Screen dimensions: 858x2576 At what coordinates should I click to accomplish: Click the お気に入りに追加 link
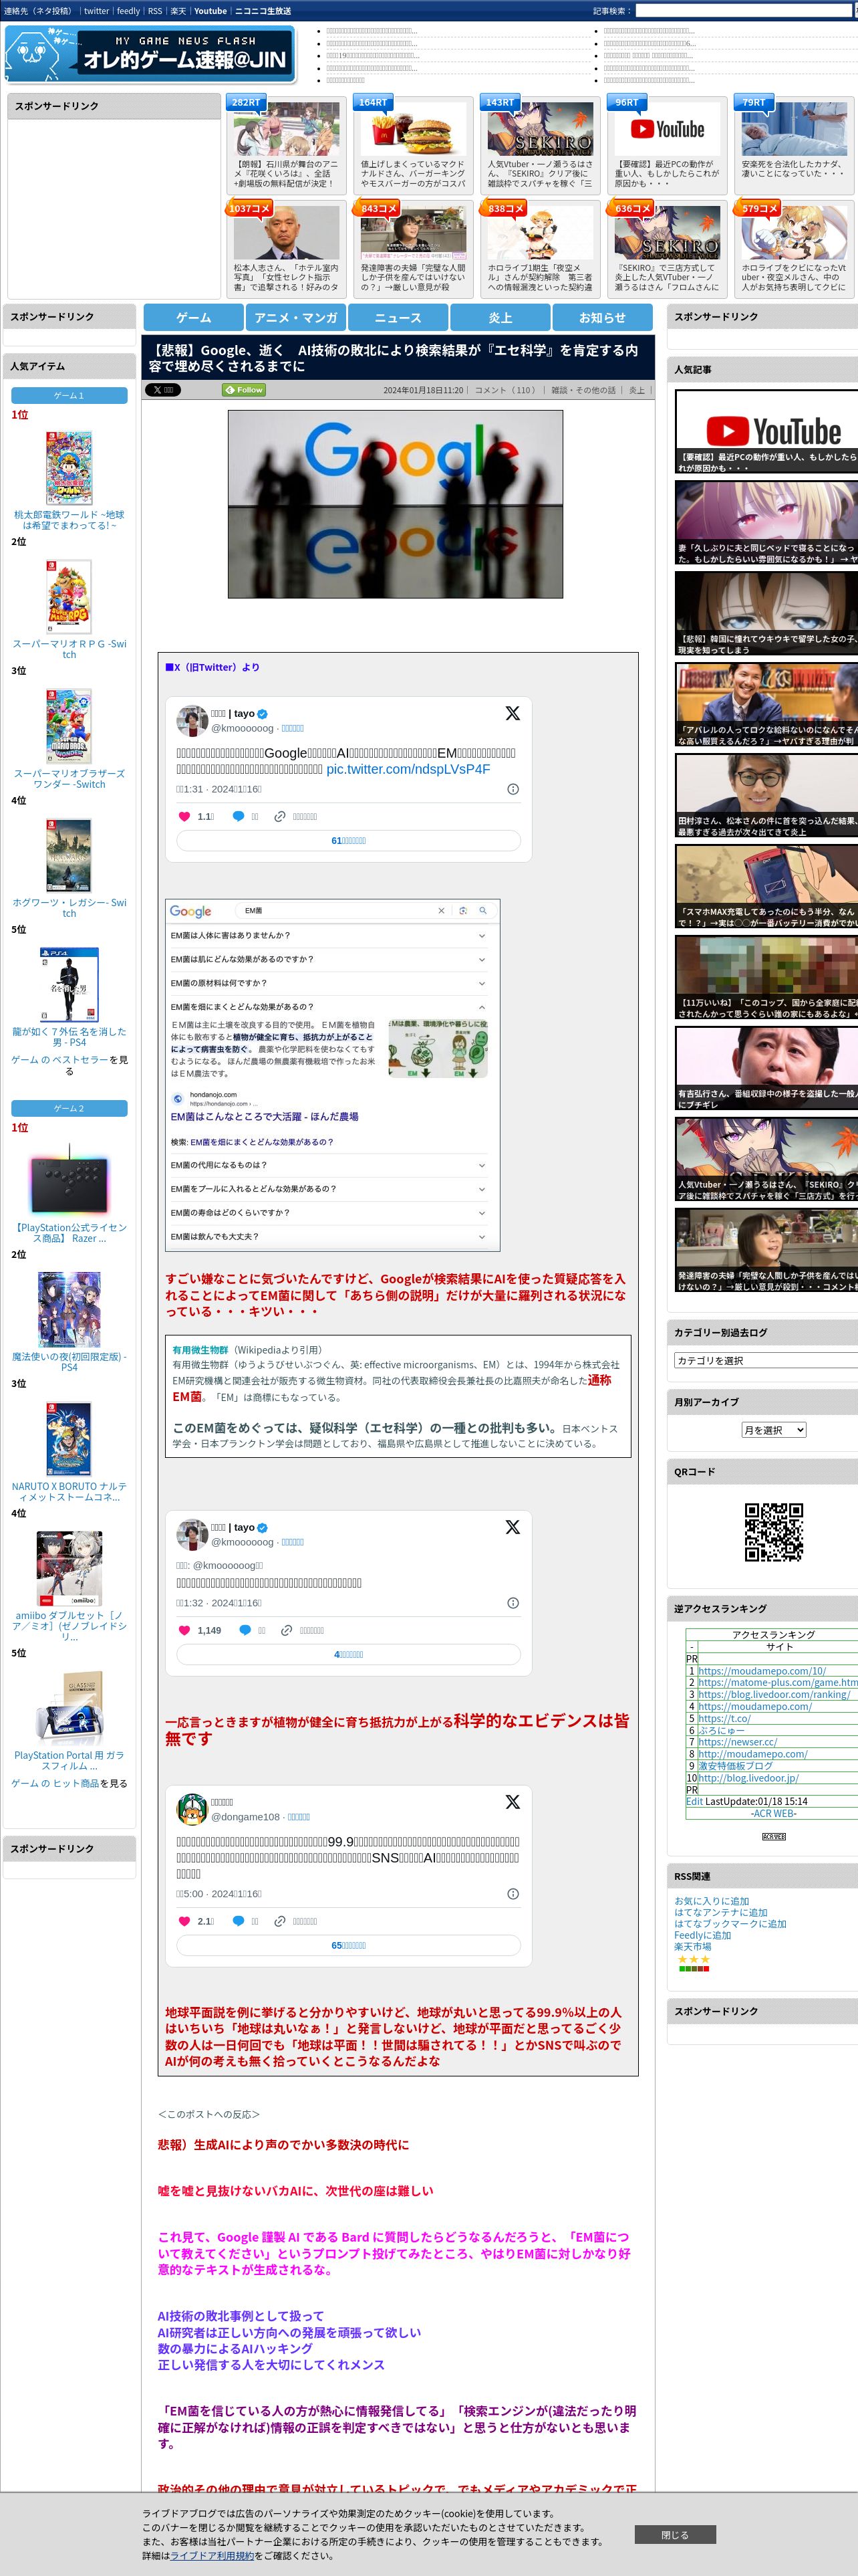(x=711, y=1901)
